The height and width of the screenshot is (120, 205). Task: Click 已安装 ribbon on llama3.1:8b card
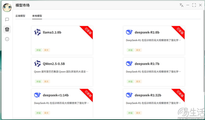pyautogui.click(x=88, y=31)
